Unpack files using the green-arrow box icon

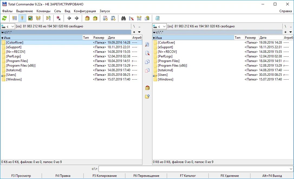click(x=95, y=18)
